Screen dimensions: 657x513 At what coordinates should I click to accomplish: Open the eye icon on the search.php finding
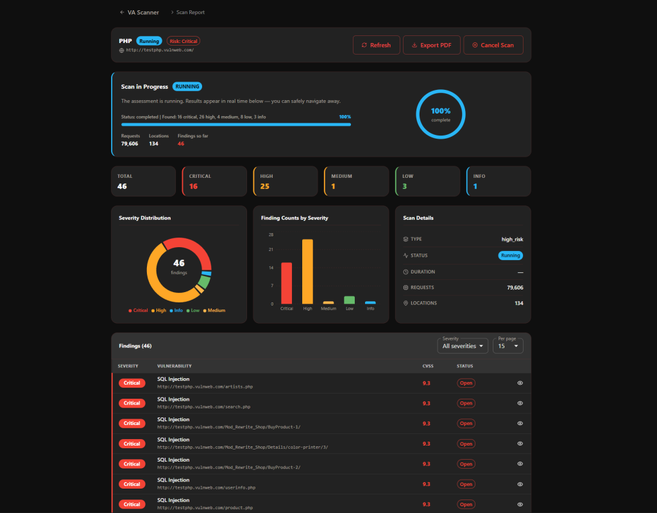point(520,403)
